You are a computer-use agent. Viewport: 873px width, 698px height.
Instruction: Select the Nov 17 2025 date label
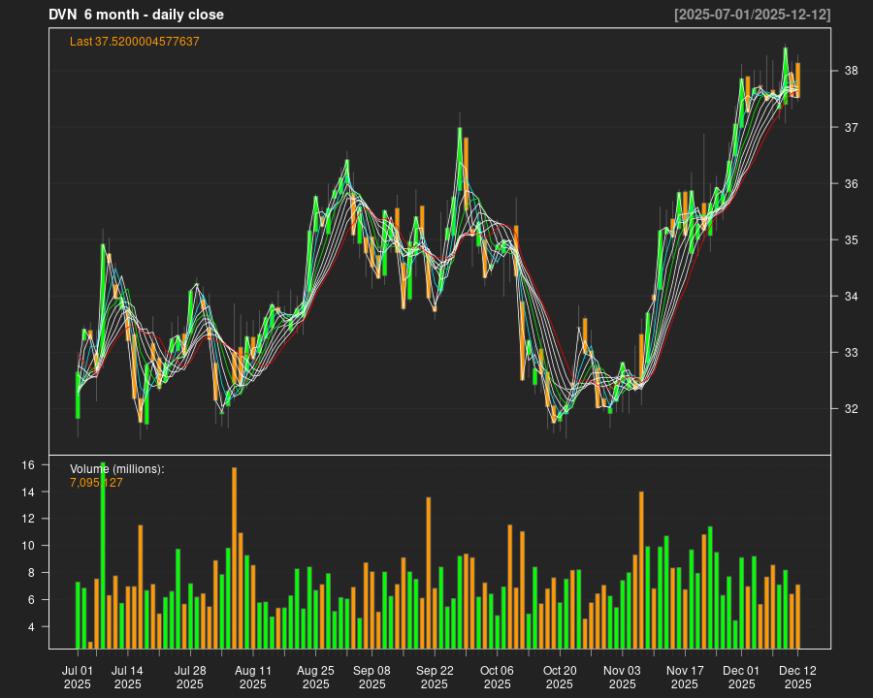[685, 677]
